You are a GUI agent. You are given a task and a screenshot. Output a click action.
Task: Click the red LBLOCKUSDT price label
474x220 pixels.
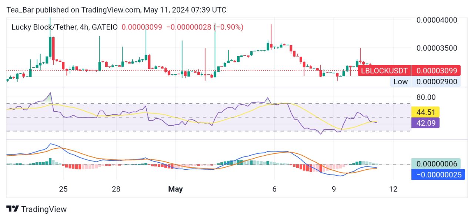[384, 71]
